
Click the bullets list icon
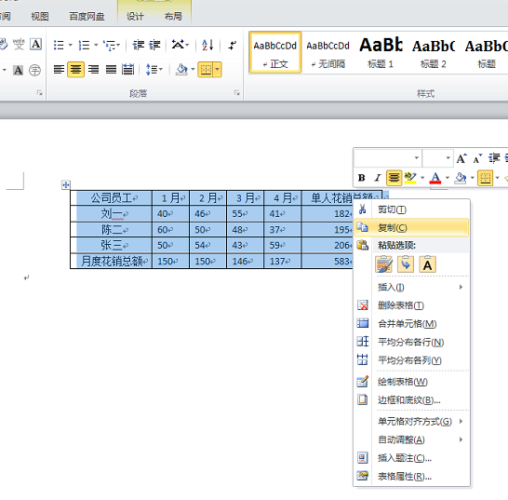tap(59, 45)
